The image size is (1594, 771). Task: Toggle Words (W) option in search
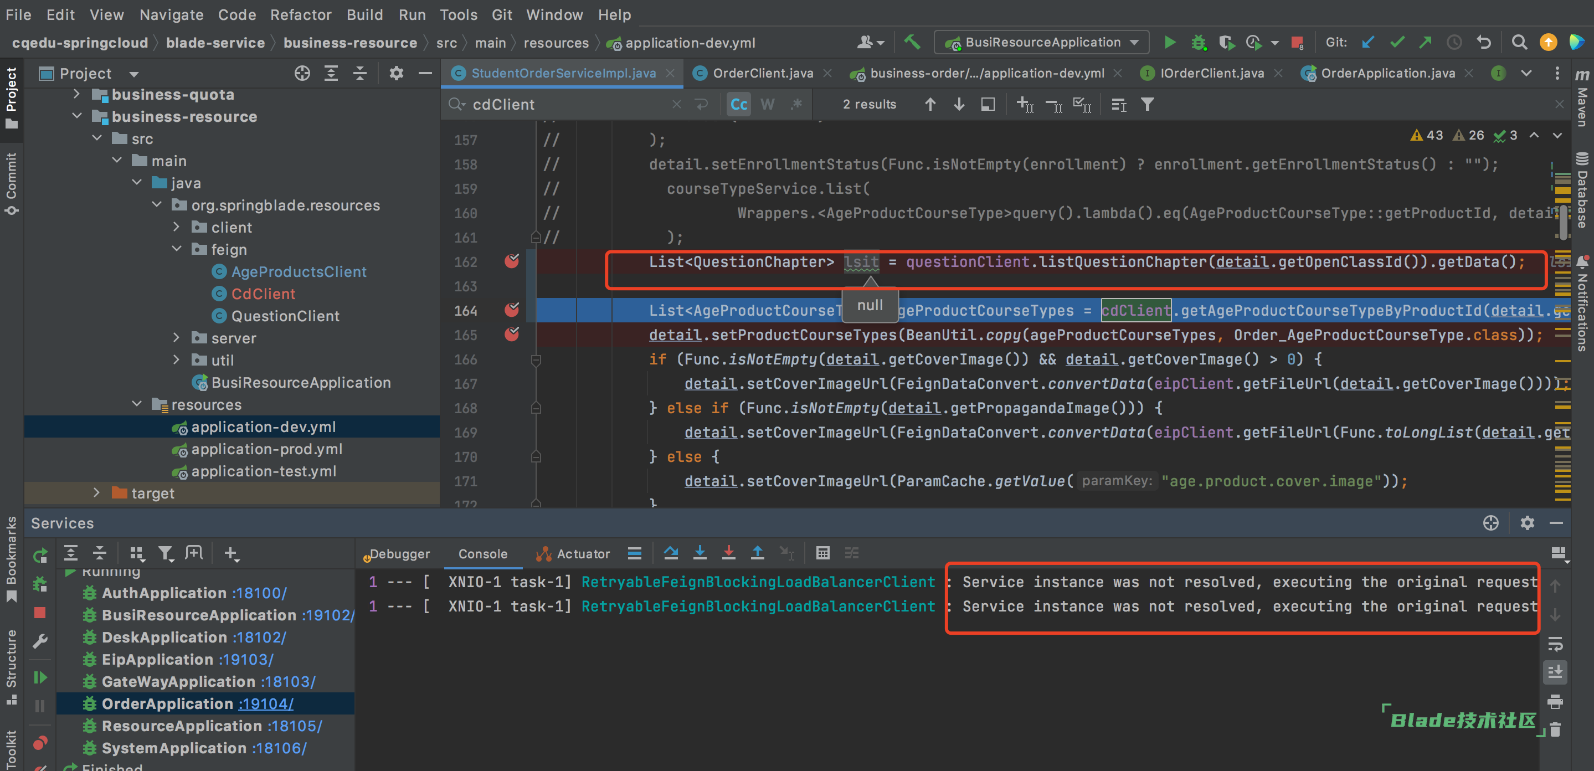(x=767, y=104)
